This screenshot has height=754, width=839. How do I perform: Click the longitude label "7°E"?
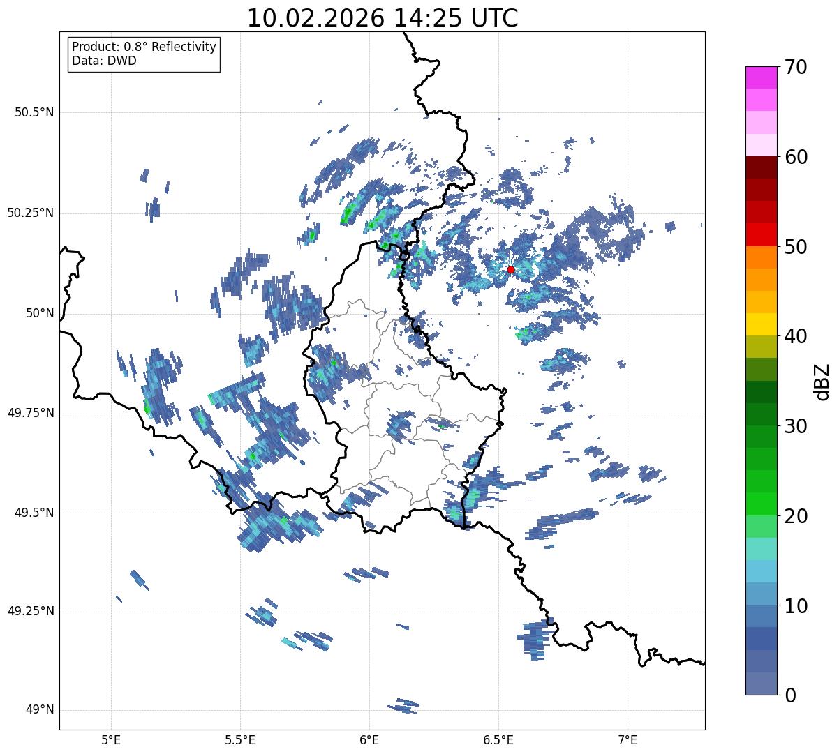(628, 740)
